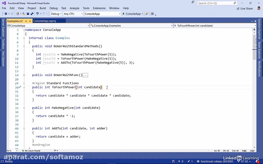The height and width of the screenshot is (164, 263).
Task: Save the current file via toolbar icon
Action: [x=28, y=14]
